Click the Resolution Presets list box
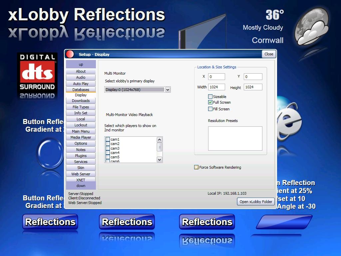 click(x=235, y=138)
